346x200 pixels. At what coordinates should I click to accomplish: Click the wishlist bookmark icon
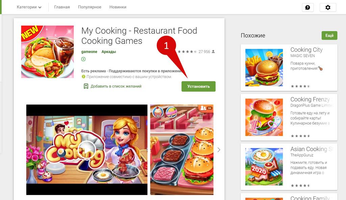[86, 86]
